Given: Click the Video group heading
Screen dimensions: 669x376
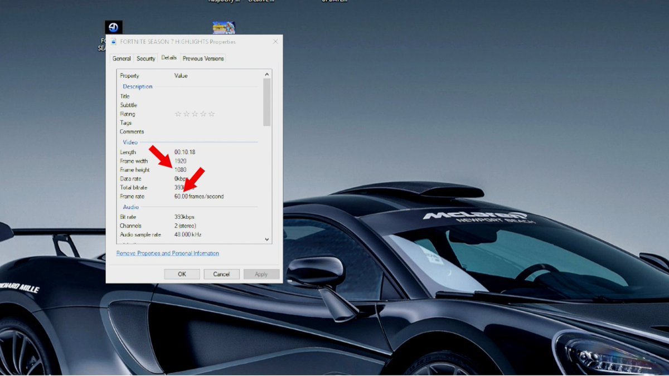Looking at the screenshot, I should [130, 143].
